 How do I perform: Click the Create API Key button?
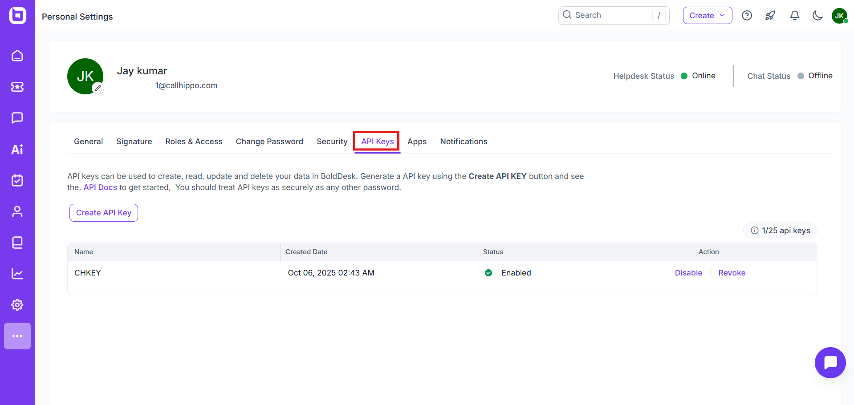click(104, 213)
